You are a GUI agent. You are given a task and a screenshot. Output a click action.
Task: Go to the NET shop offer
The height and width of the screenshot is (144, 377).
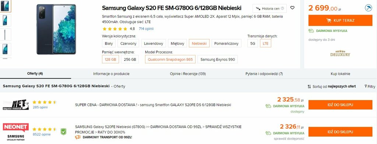click(x=340, y=105)
